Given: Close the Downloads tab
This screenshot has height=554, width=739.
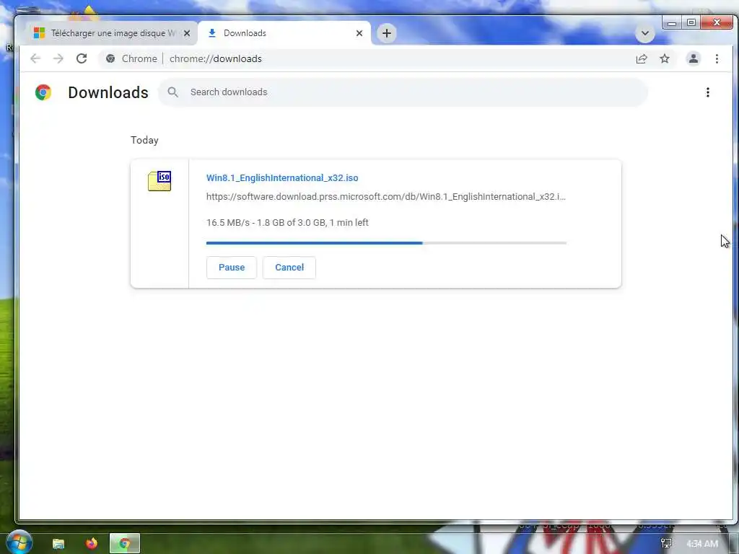Looking at the screenshot, I should tap(359, 33).
